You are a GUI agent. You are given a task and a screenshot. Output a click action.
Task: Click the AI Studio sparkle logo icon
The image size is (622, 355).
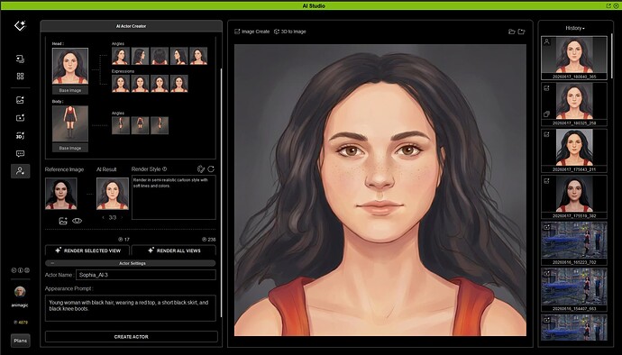pos(20,26)
